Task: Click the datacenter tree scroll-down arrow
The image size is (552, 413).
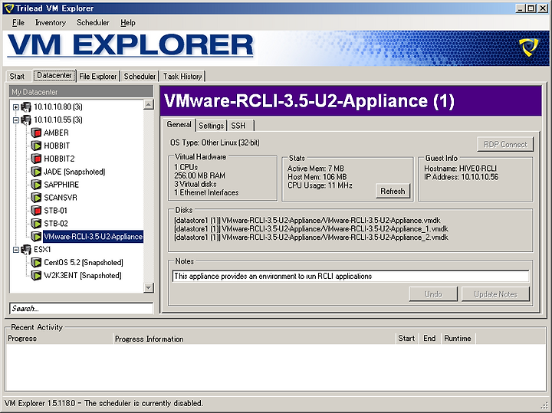Action: point(149,287)
